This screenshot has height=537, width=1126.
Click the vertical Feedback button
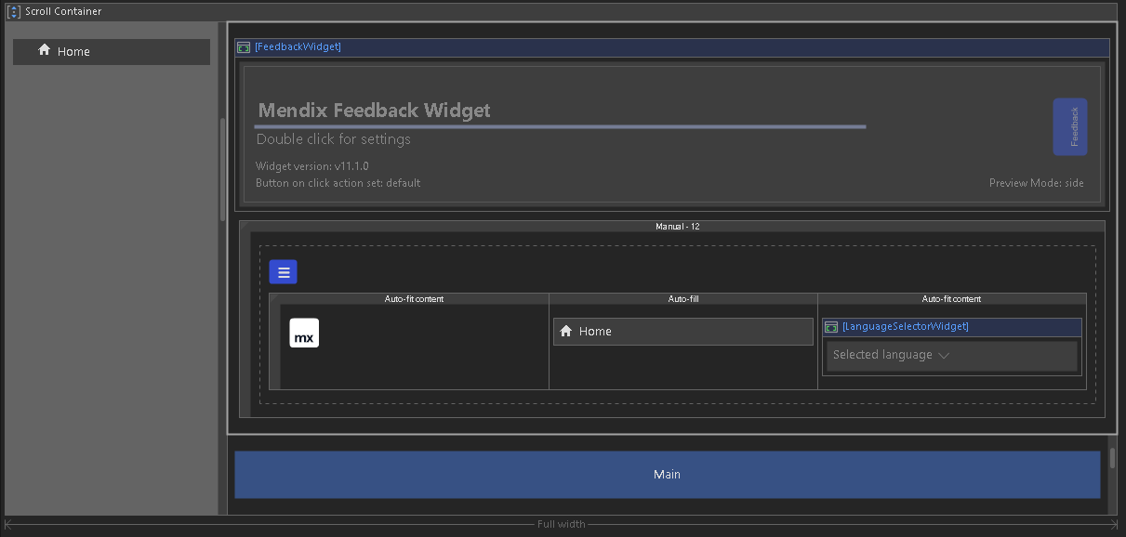pos(1070,126)
